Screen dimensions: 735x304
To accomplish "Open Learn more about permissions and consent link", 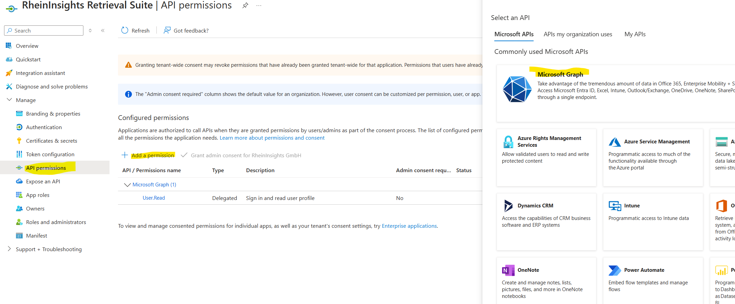I will [x=272, y=138].
